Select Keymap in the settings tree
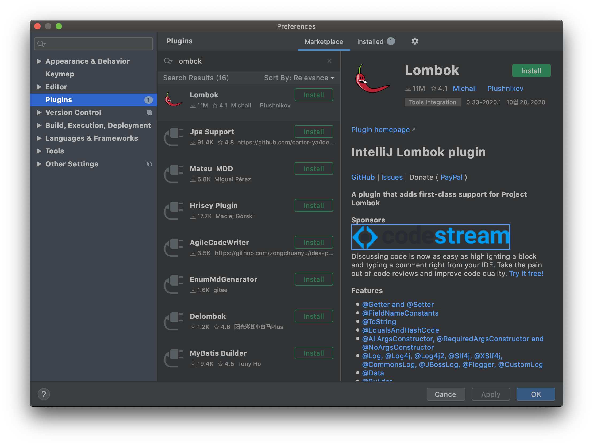593x446 pixels. point(60,74)
